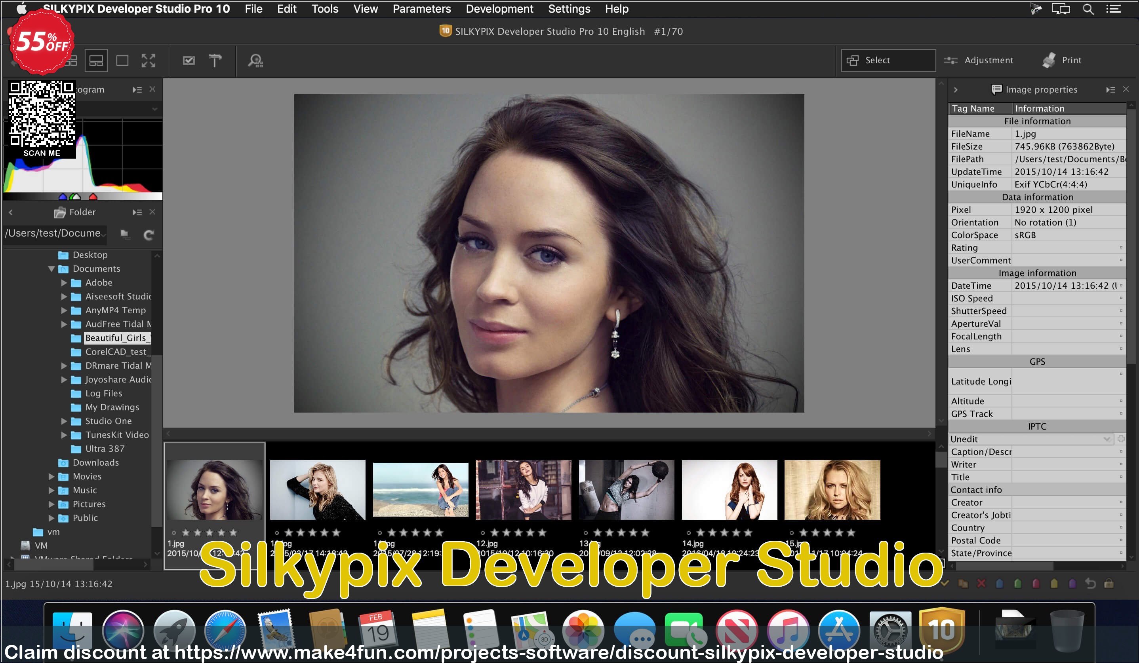Viewport: 1139px width, 663px height.
Task: Expand the Pictures folder node
Action: click(51, 505)
